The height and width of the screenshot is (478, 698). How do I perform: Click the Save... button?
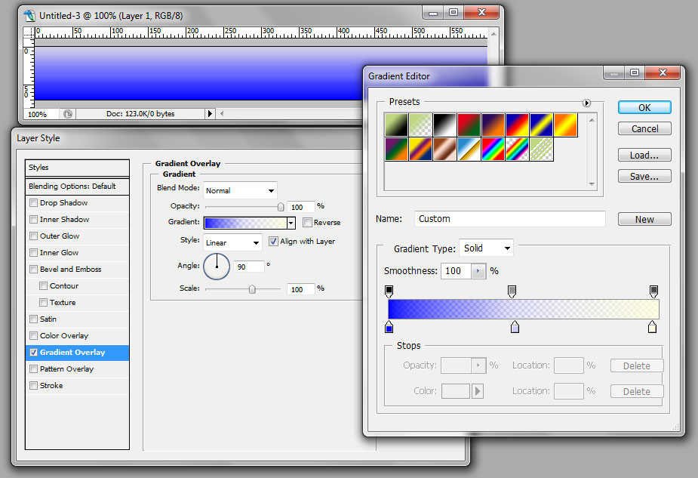pos(644,177)
